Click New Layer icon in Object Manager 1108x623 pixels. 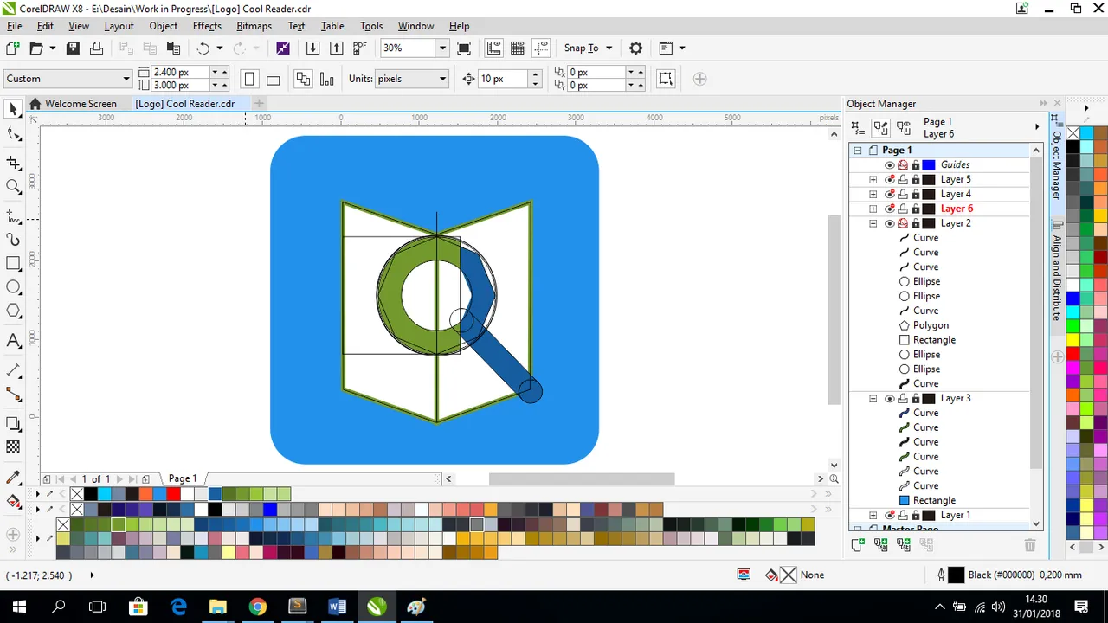[858, 545]
